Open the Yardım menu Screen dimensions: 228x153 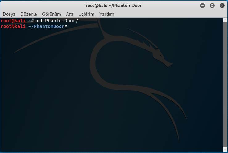tap(107, 14)
